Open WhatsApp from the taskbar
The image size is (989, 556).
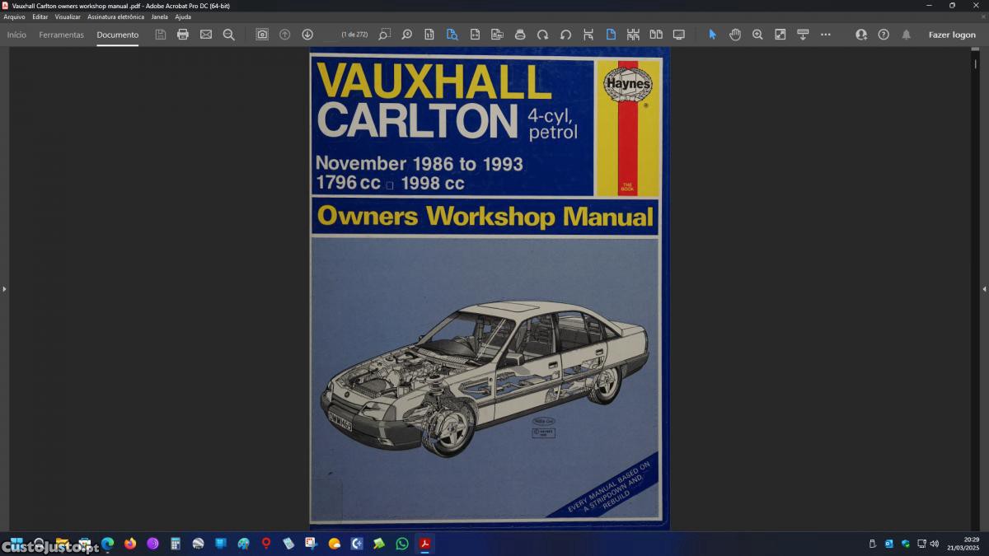401,544
